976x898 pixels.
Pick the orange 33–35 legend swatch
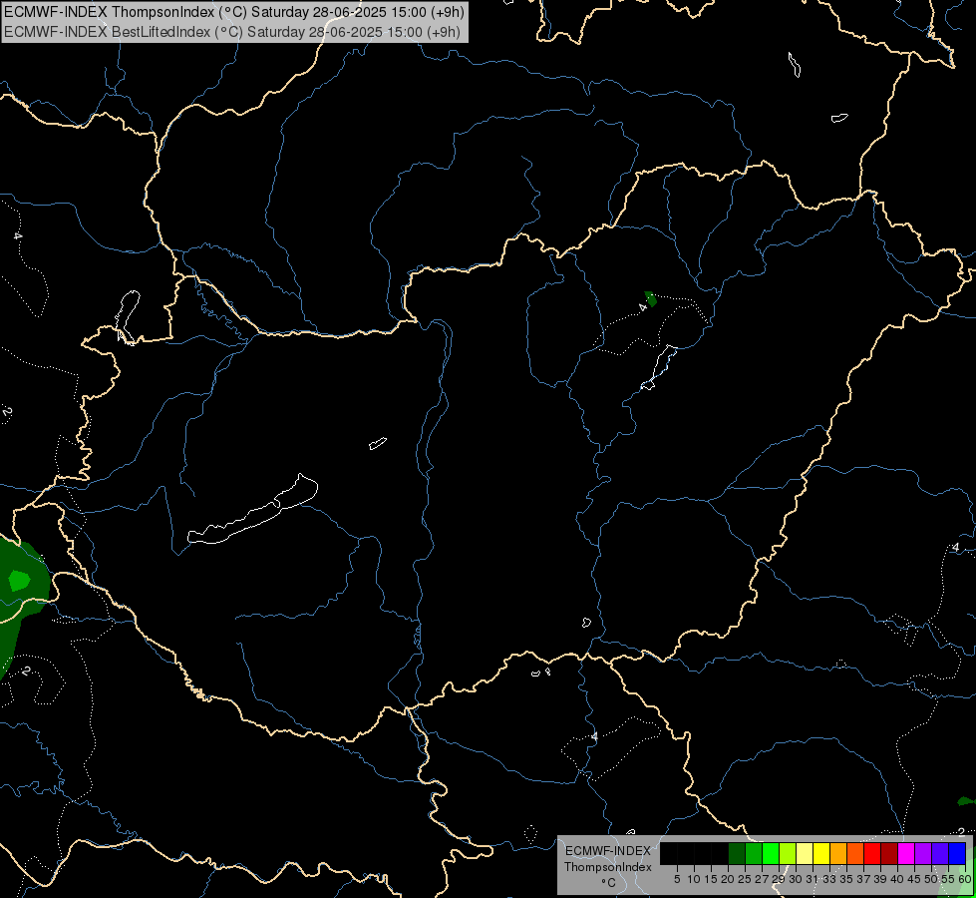838,854
